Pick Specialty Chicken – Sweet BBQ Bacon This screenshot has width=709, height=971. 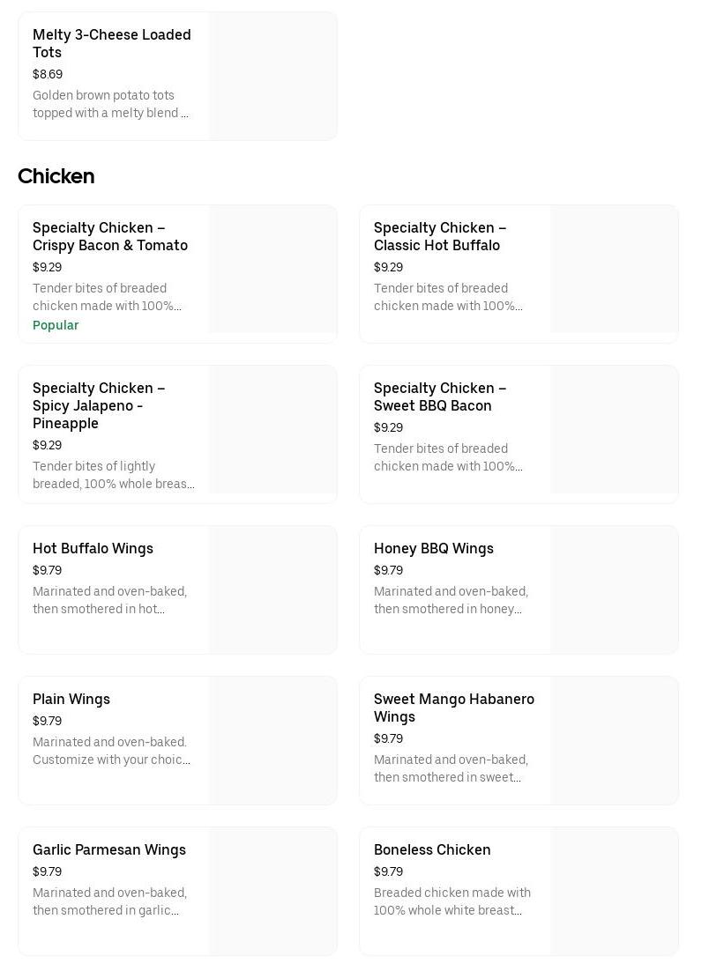point(440,397)
